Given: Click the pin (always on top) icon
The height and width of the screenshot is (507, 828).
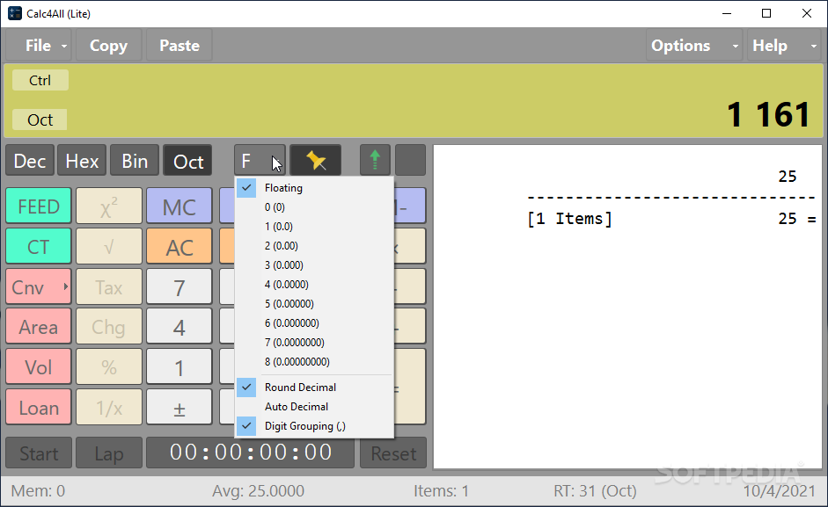Looking at the screenshot, I should [x=315, y=161].
